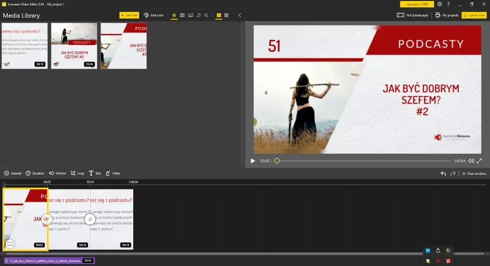
Task: Select the first timeline clip 00:03
Action: pos(25,219)
